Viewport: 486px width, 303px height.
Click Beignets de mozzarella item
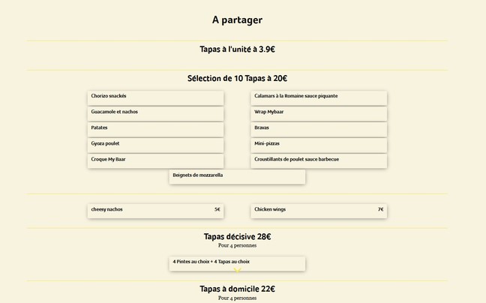(x=237, y=176)
